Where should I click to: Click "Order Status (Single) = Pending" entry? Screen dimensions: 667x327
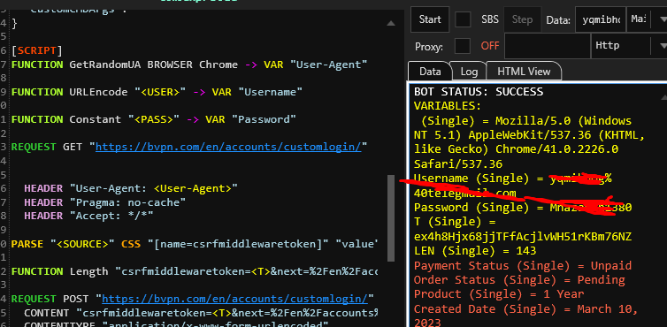pyautogui.click(x=519, y=280)
